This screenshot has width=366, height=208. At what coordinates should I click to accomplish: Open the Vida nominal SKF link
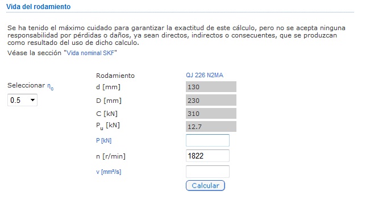pos(90,53)
